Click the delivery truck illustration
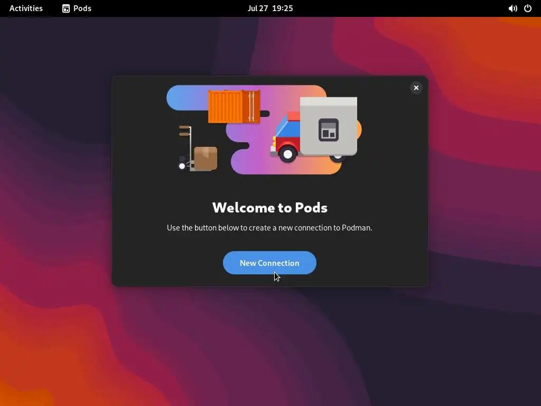 click(x=315, y=131)
